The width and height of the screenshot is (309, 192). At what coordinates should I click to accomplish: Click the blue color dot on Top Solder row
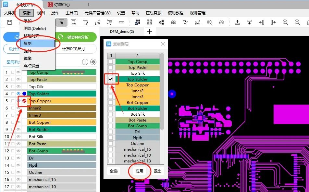click(24, 94)
